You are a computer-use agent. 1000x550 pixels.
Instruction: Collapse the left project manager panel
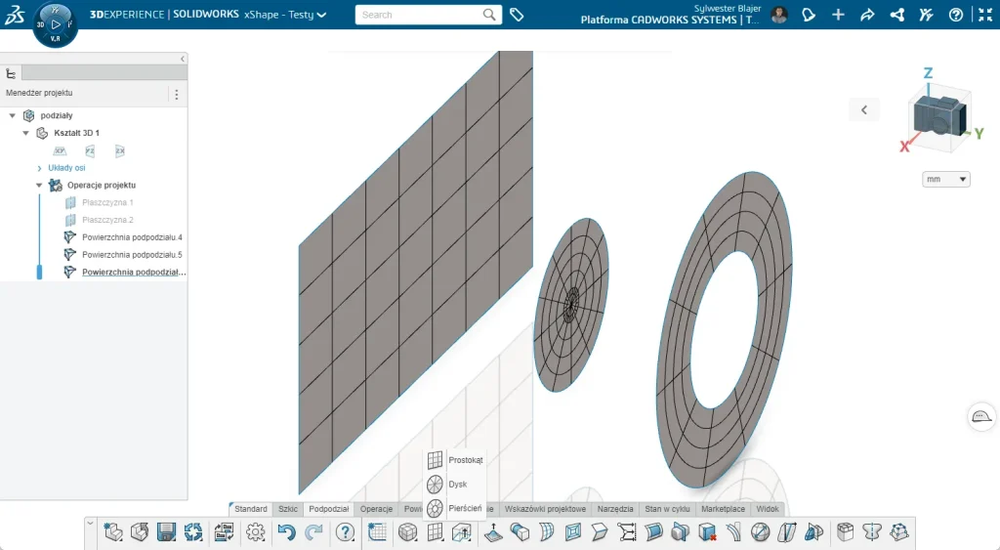point(183,59)
